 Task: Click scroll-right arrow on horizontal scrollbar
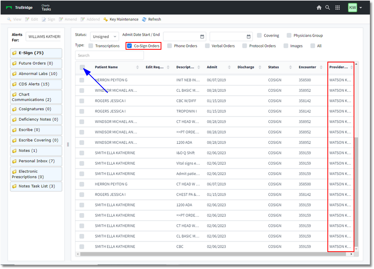(x=351, y=254)
